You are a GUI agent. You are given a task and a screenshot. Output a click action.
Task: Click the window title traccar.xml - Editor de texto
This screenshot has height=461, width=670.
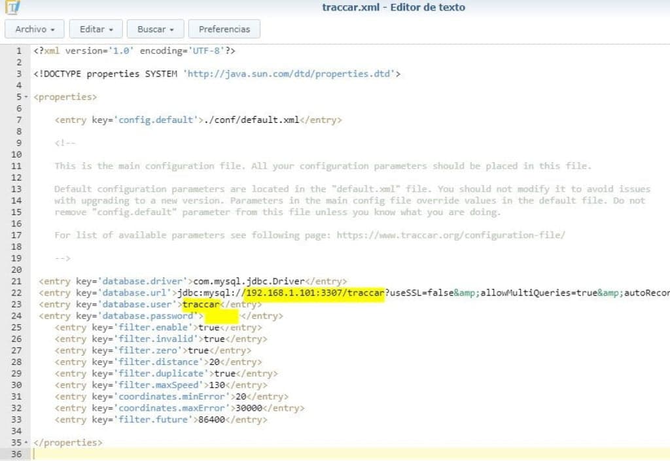point(393,7)
